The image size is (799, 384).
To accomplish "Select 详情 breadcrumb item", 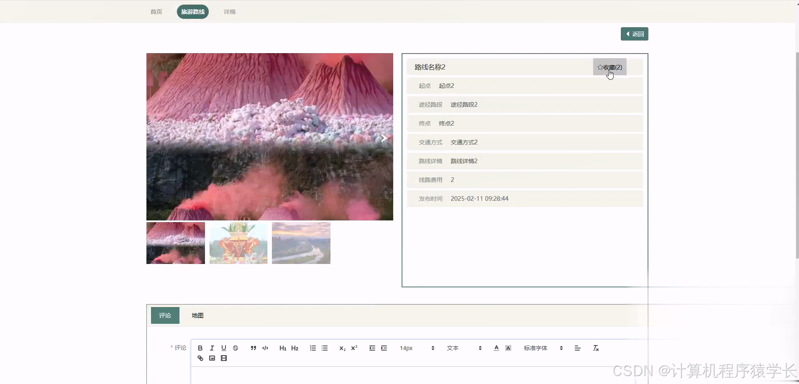I will point(229,12).
